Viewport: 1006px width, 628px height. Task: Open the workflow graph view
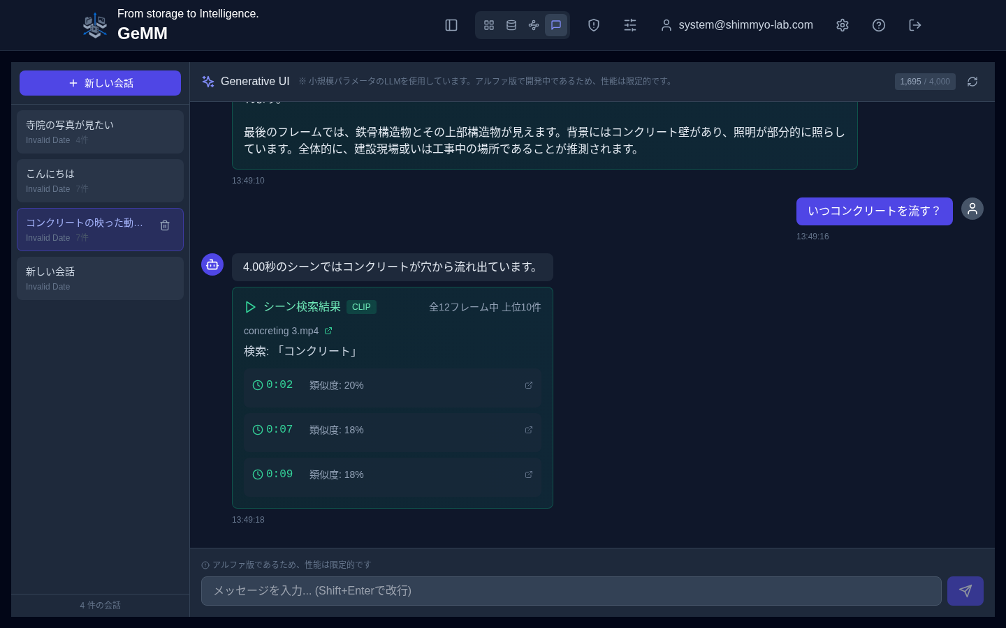click(534, 25)
